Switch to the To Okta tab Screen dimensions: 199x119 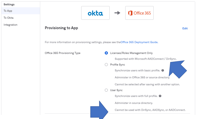coord(8,18)
